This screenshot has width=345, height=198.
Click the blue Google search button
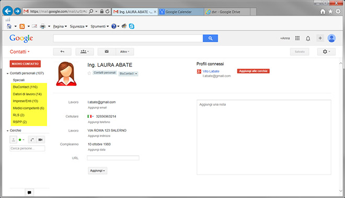[x=210, y=38]
